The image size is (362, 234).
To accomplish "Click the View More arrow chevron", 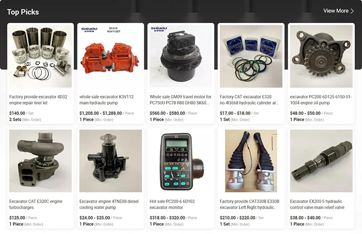I will (x=352, y=11).
